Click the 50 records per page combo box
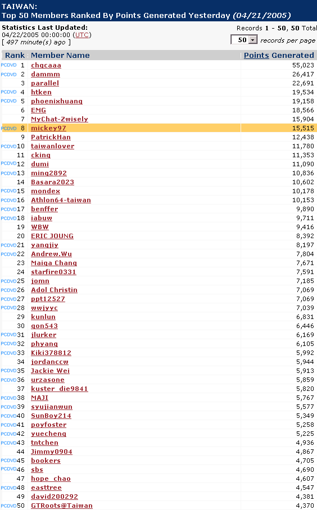The width and height of the screenshot is (317, 510). (x=244, y=40)
